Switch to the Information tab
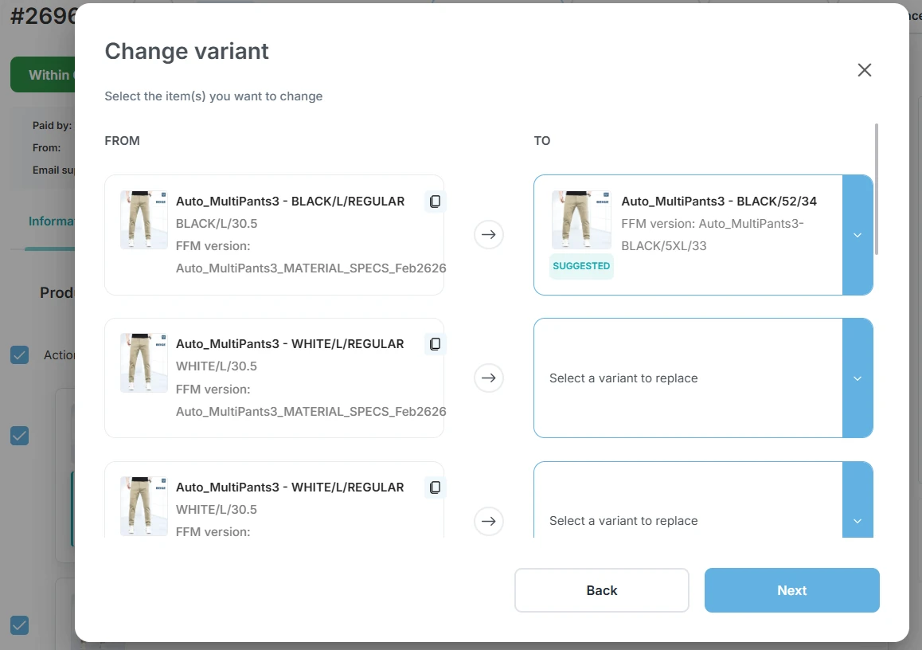This screenshot has width=922, height=650. (51, 221)
